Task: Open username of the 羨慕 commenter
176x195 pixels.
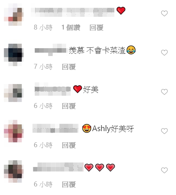Action: tap(50, 50)
